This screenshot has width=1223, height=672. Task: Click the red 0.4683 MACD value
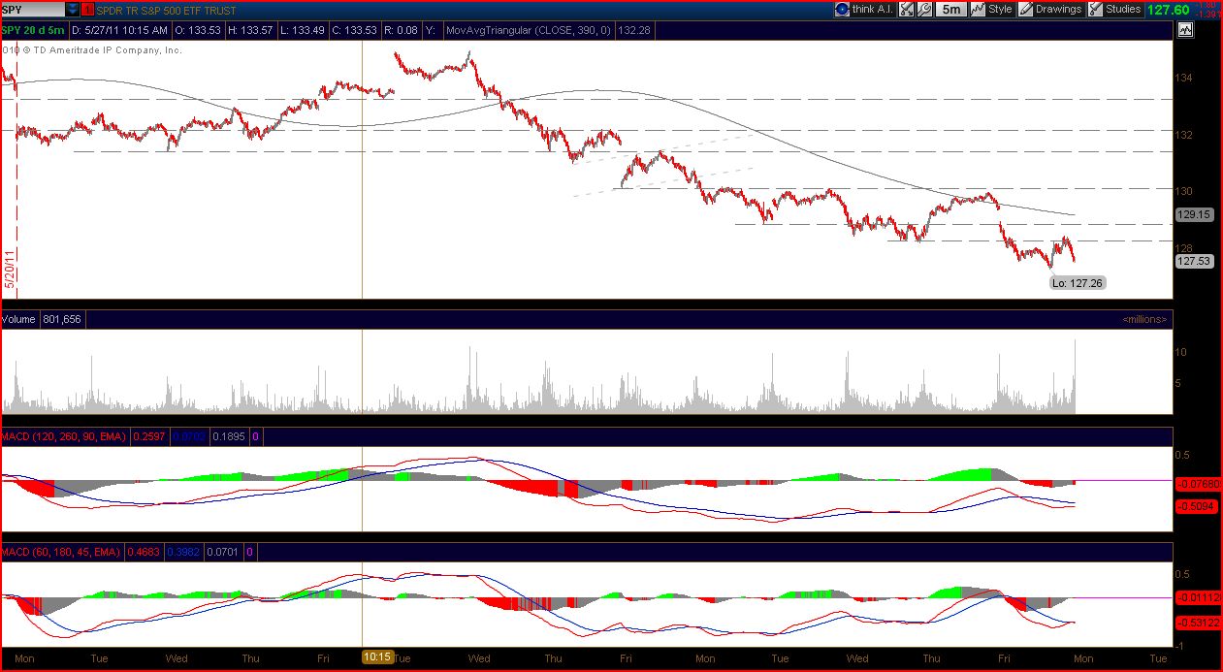coord(142,552)
